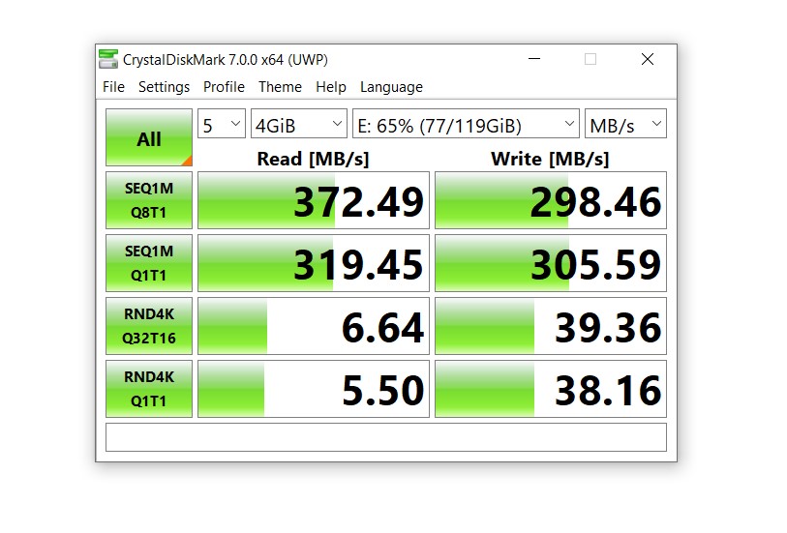Click the 6.64 random read result
The width and height of the screenshot is (787, 533).
click(x=314, y=326)
